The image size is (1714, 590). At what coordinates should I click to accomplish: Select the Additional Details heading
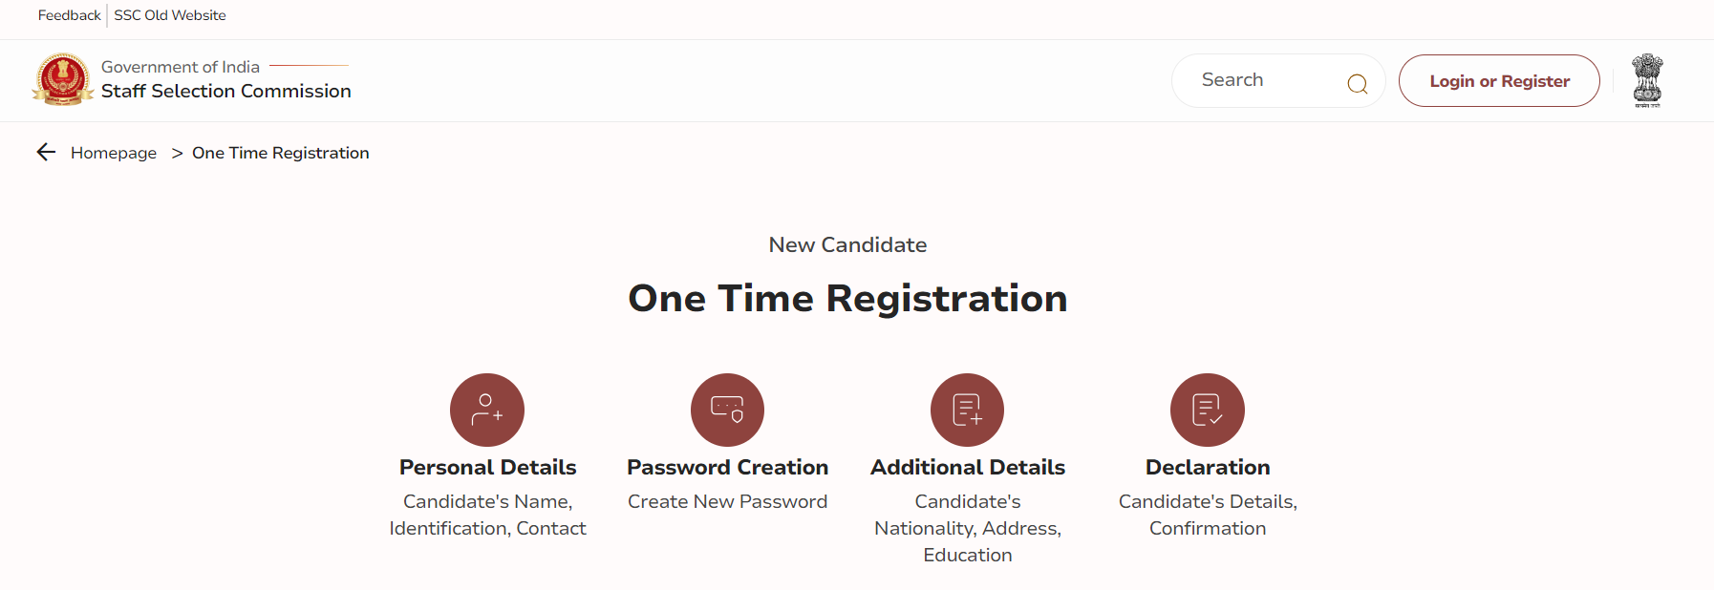click(967, 467)
